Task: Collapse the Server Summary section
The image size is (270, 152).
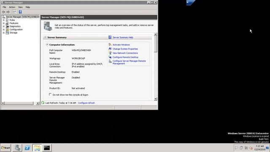Action: point(45,37)
